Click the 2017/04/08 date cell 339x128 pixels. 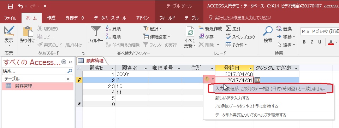[234, 74]
